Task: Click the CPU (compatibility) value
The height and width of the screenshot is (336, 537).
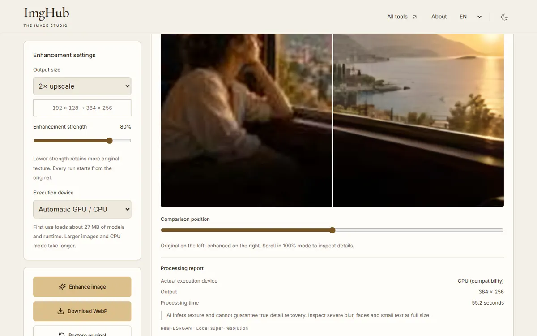Action: pos(481,281)
